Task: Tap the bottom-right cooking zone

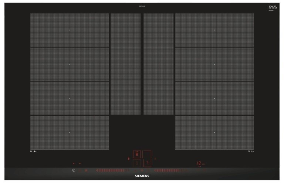Action: pyautogui.click(x=214, y=132)
